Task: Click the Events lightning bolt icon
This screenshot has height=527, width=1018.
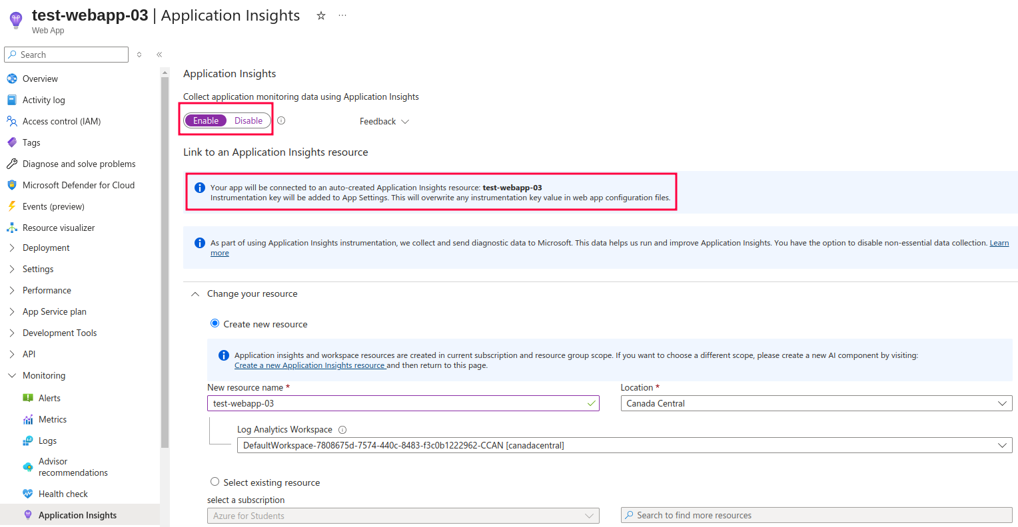Action: (x=12, y=206)
